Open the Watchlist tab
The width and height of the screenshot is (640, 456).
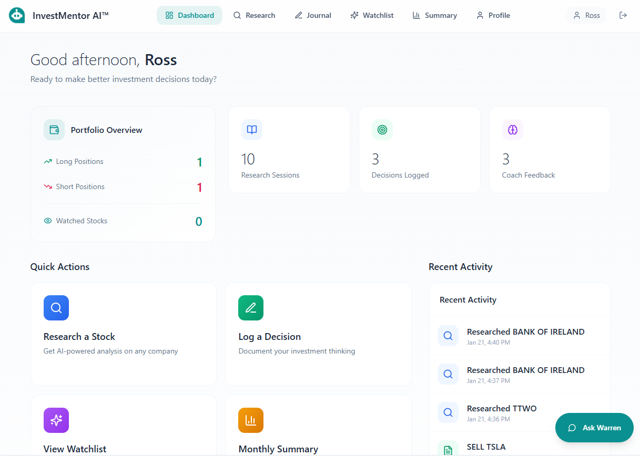click(372, 15)
